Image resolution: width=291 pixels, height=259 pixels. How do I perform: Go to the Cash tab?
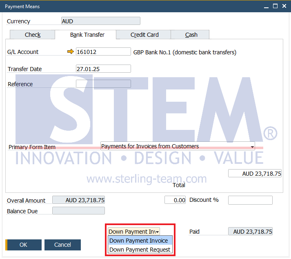click(191, 35)
